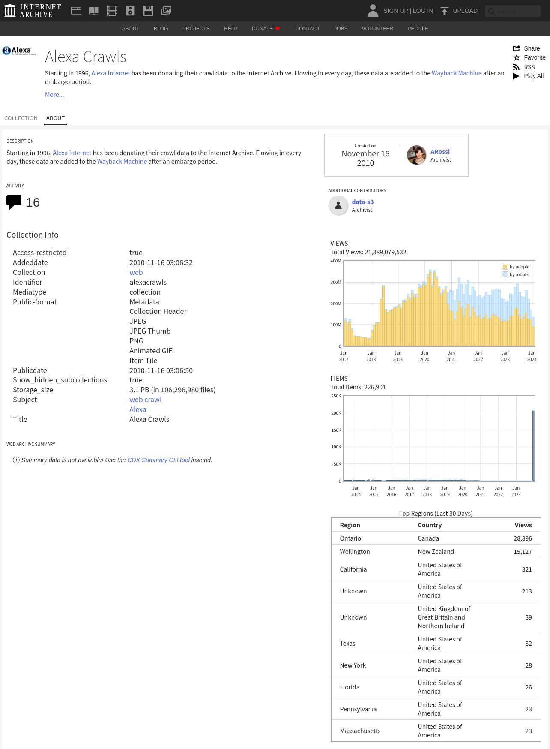The image size is (550, 749).
Task: Switch to the COLLECTION tab
Action: [21, 118]
